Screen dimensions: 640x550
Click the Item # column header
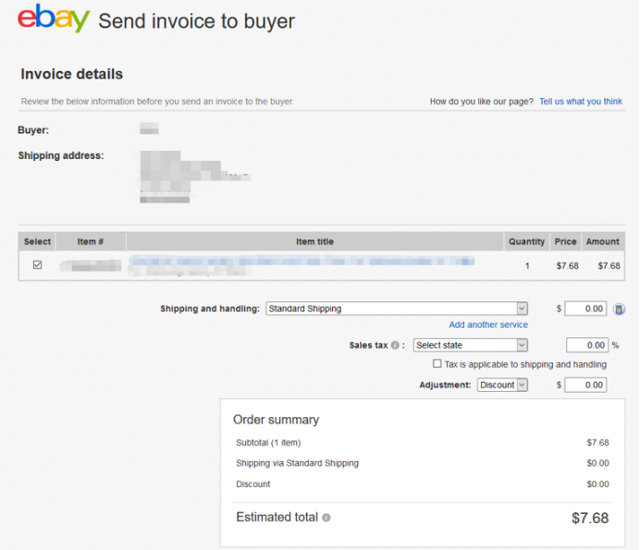(91, 241)
